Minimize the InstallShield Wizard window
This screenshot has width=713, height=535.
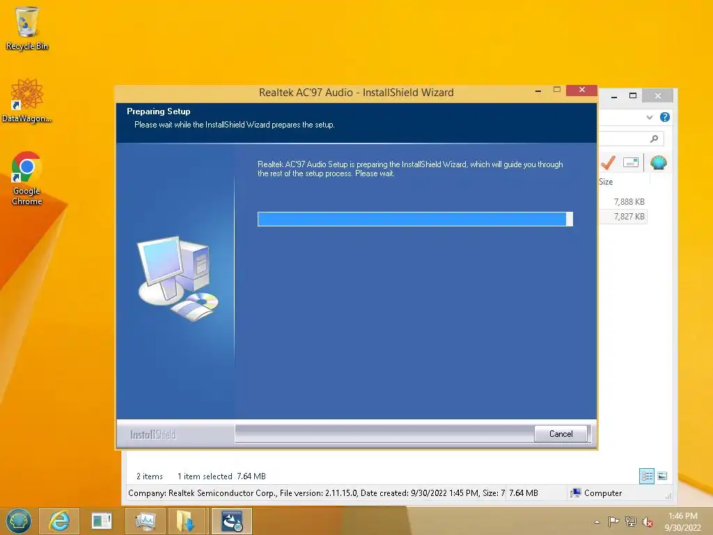coord(538,91)
